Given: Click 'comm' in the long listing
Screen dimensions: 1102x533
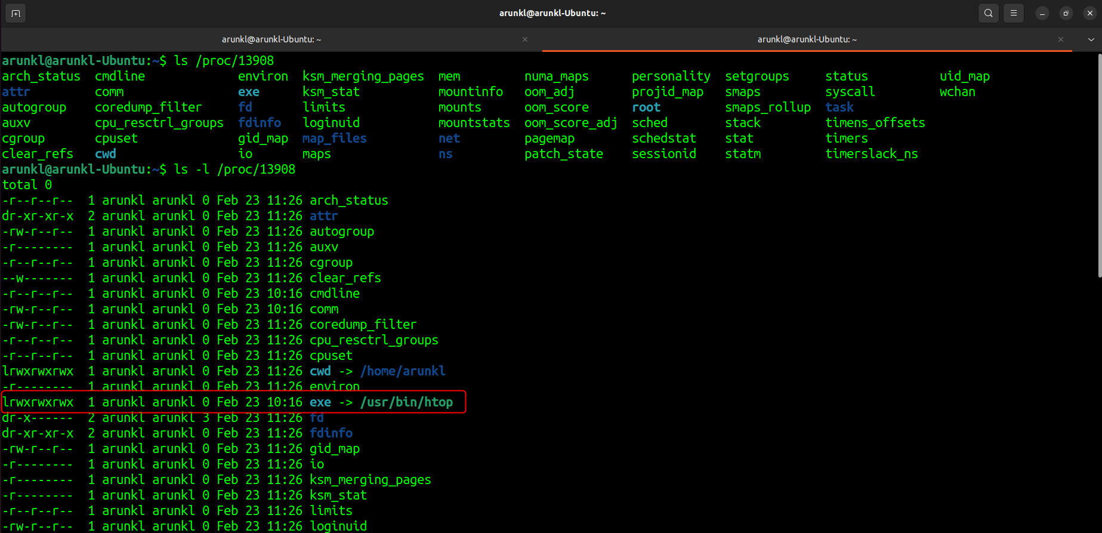Looking at the screenshot, I should point(324,309).
